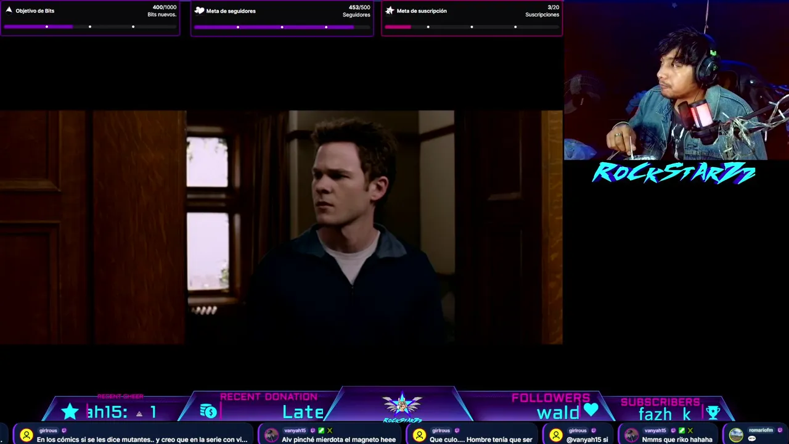Click the 'fazh k' subscriber name
This screenshot has width=789, height=444.
coord(664,414)
